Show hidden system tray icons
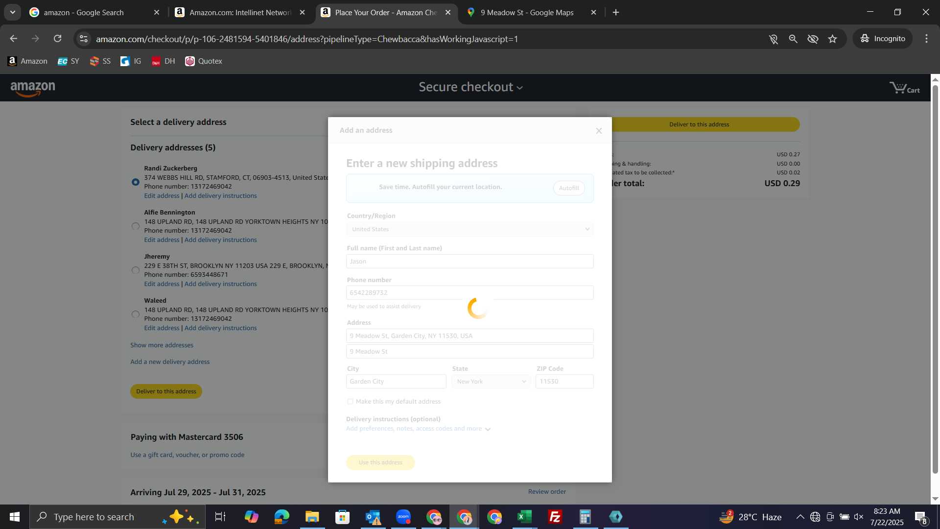Image resolution: width=940 pixels, height=529 pixels. click(800, 517)
